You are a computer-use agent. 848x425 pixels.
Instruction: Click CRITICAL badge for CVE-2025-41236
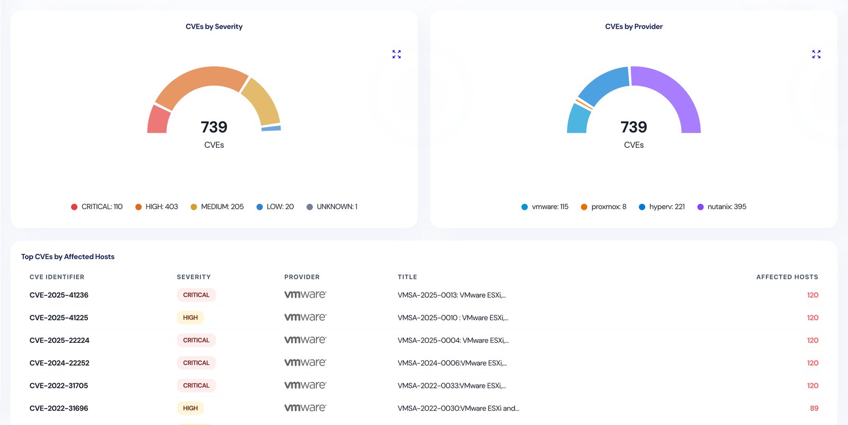[196, 295]
